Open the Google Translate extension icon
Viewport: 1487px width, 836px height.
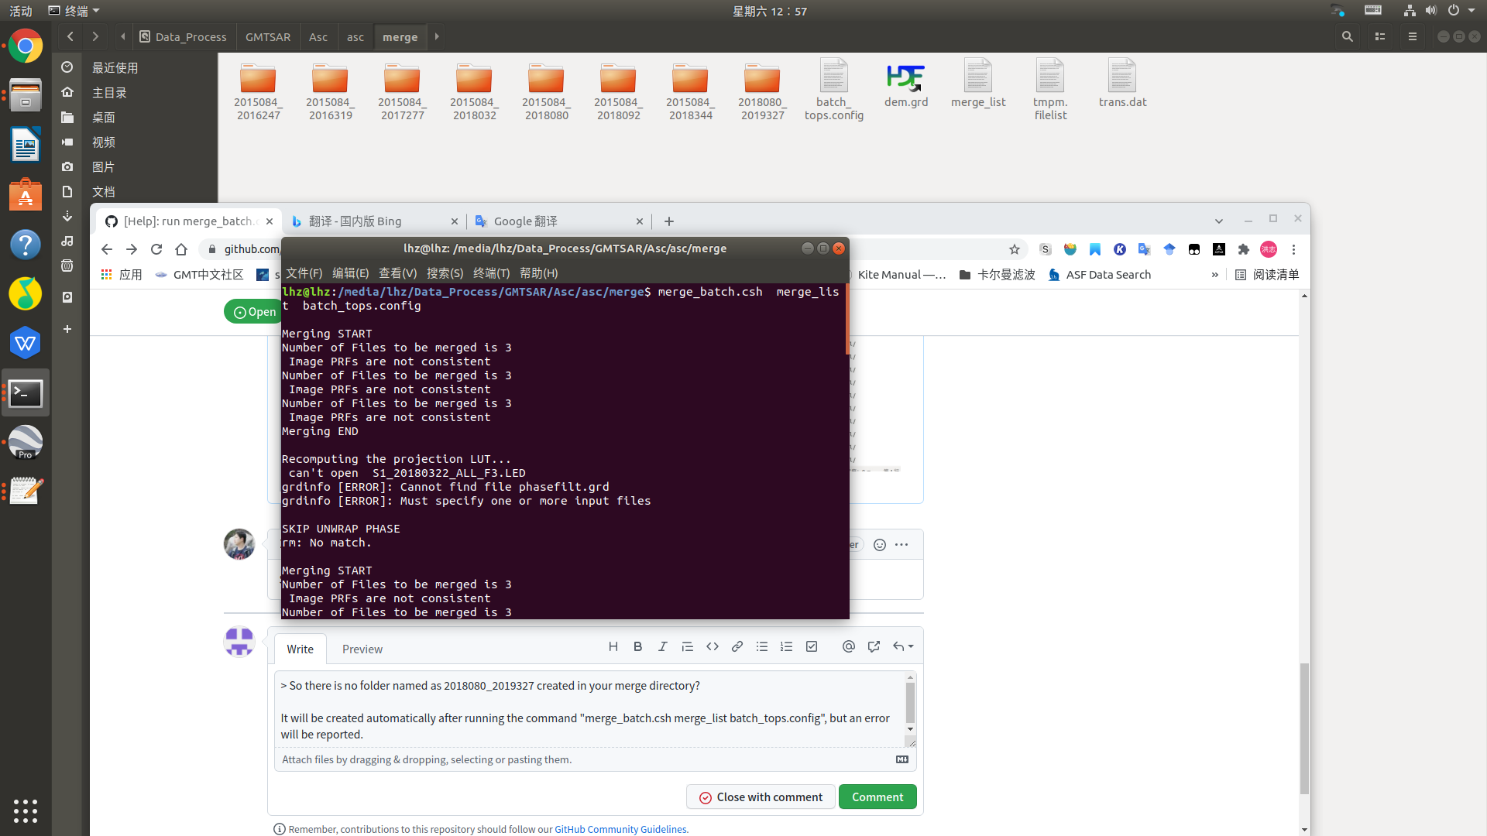coord(1144,249)
